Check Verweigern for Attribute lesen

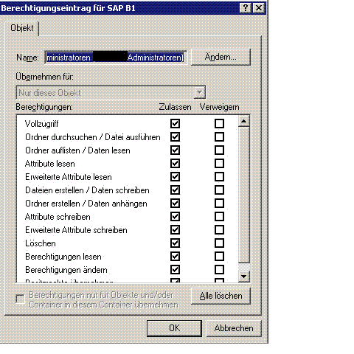(x=219, y=163)
